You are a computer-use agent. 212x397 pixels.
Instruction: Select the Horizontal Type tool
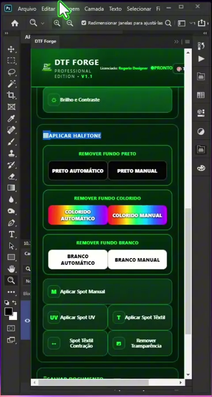coord(11,234)
